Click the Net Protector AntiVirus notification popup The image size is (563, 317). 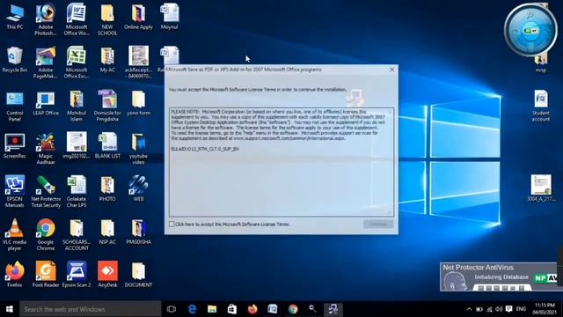[499, 276]
